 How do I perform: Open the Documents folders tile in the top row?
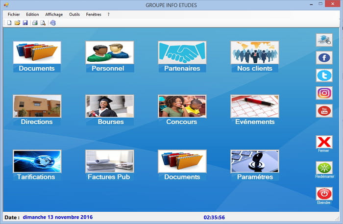coord(37,52)
